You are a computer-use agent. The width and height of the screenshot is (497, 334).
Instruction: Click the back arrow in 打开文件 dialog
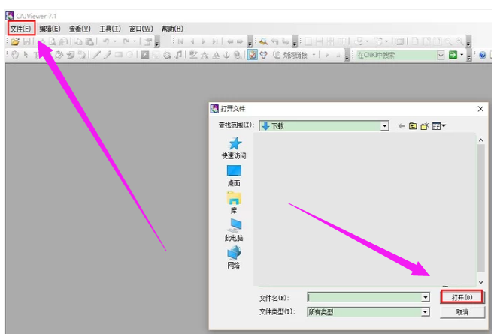(402, 126)
